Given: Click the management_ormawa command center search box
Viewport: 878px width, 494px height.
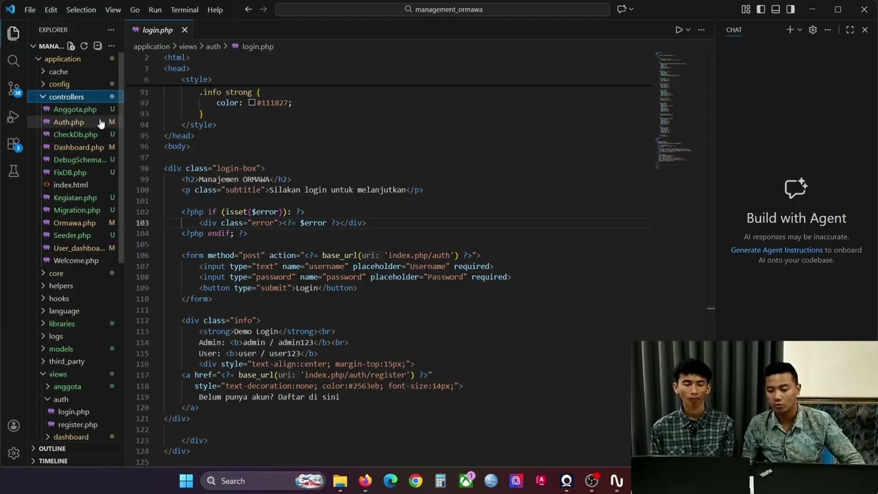Looking at the screenshot, I should [x=442, y=10].
